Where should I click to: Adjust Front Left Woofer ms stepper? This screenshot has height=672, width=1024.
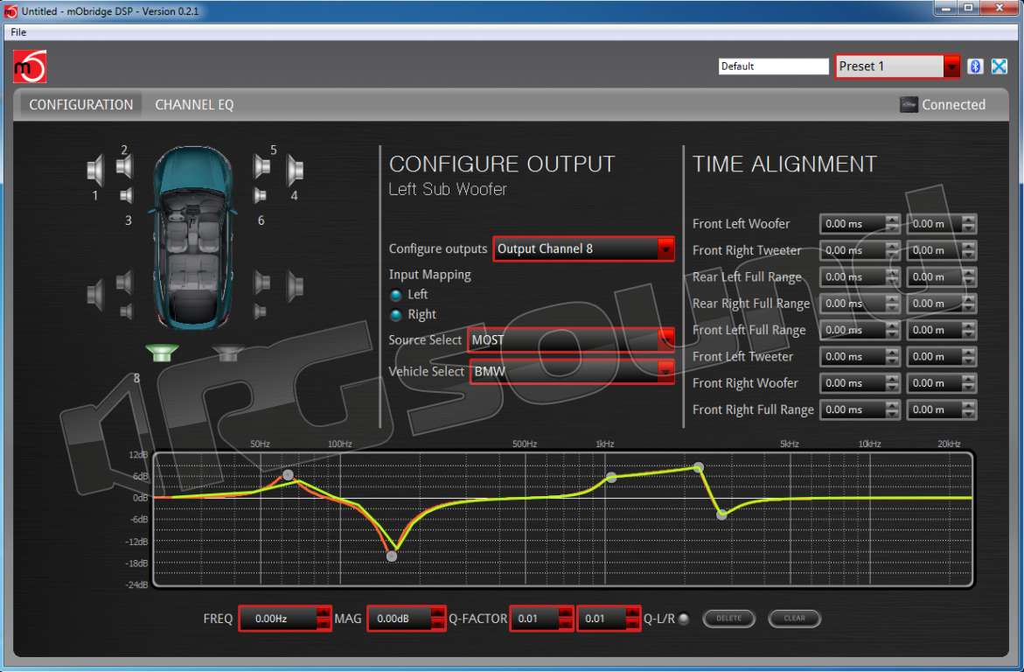pyautogui.click(x=892, y=224)
